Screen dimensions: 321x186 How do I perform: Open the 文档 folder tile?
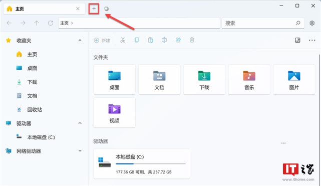pyautogui.click(x=159, y=80)
